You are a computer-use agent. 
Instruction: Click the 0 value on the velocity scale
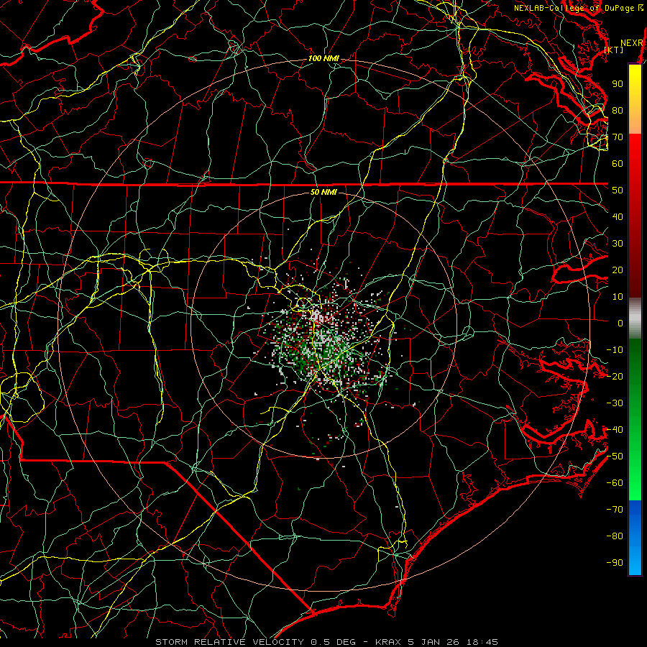(x=620, y=323)
